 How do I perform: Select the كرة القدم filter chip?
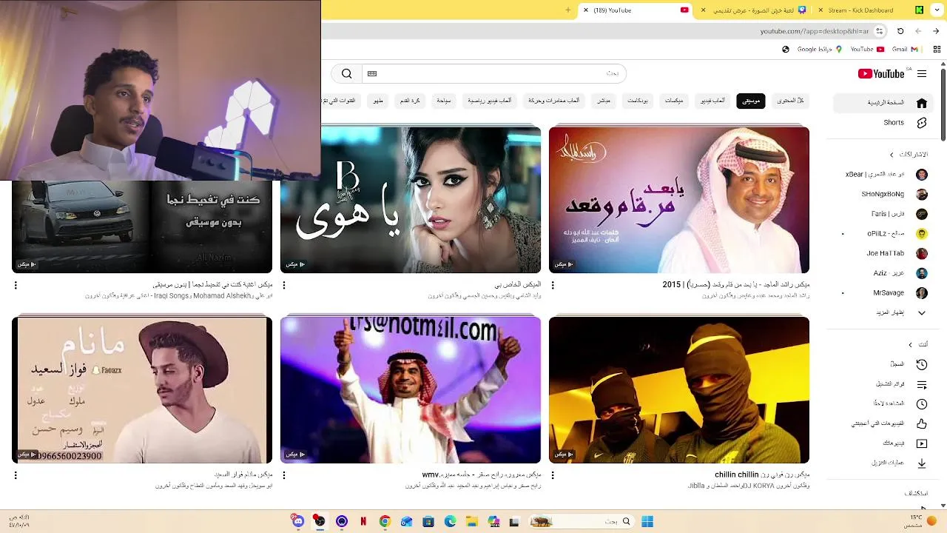411,101
